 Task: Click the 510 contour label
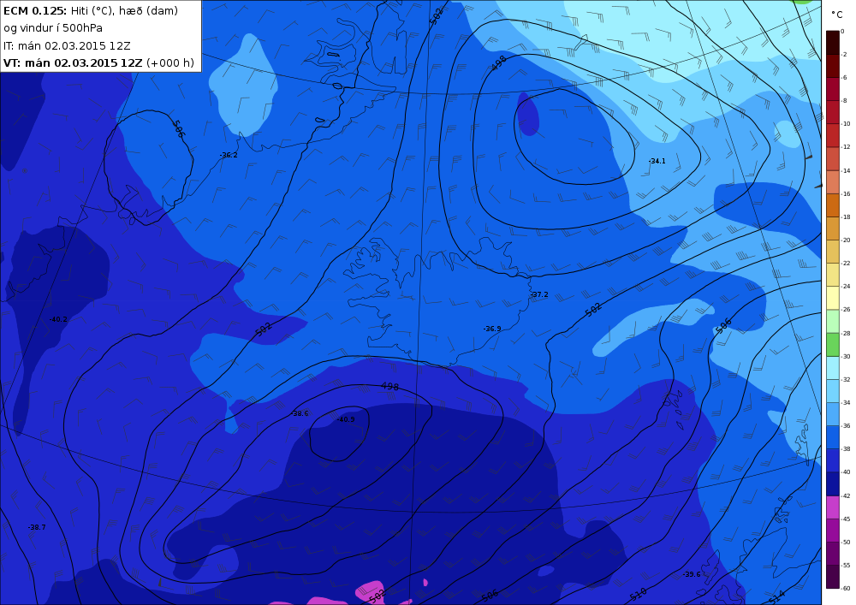(x=638, y=594)
